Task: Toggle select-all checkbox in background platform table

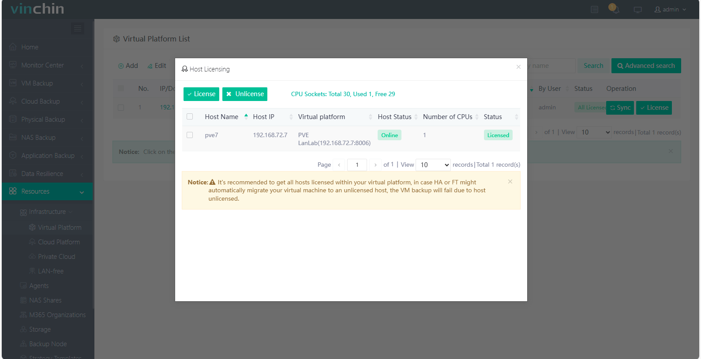Action: pyautogui.click(x=121, y=89)
